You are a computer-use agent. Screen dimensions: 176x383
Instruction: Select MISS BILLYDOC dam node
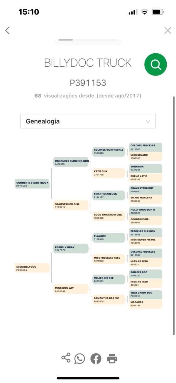(x=32, y=268)
